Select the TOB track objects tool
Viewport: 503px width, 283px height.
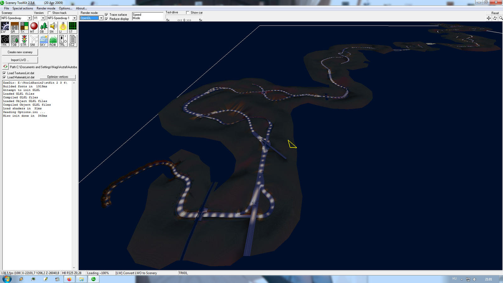point(14,41)
